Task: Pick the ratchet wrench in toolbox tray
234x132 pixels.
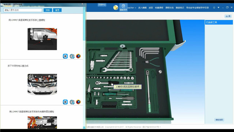Action: coord(107,82)
